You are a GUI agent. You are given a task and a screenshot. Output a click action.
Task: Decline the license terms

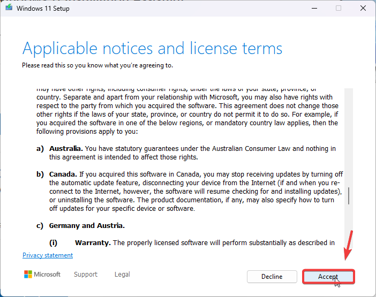(272, 277)
